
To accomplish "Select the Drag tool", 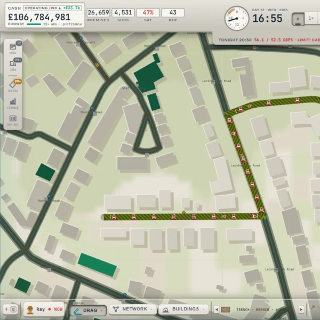I will coord(88,310).
